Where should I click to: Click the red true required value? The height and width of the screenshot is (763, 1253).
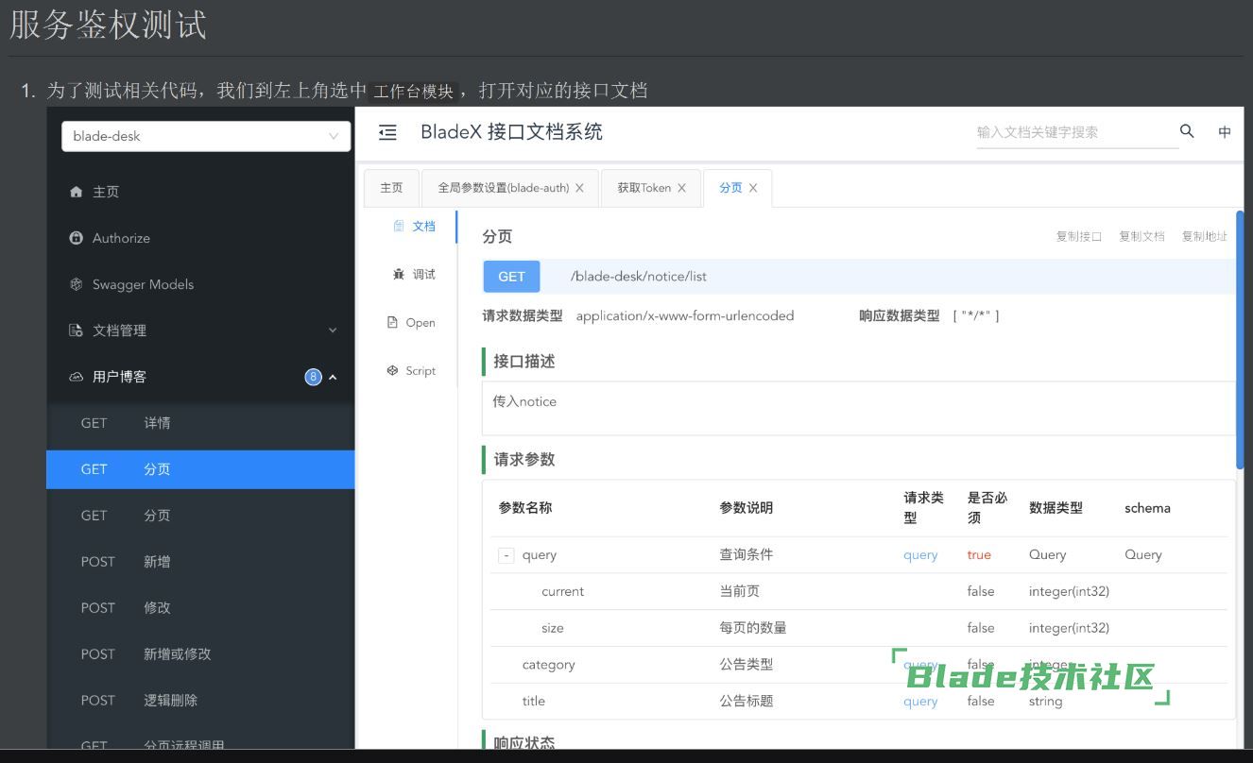click(979, 555)
